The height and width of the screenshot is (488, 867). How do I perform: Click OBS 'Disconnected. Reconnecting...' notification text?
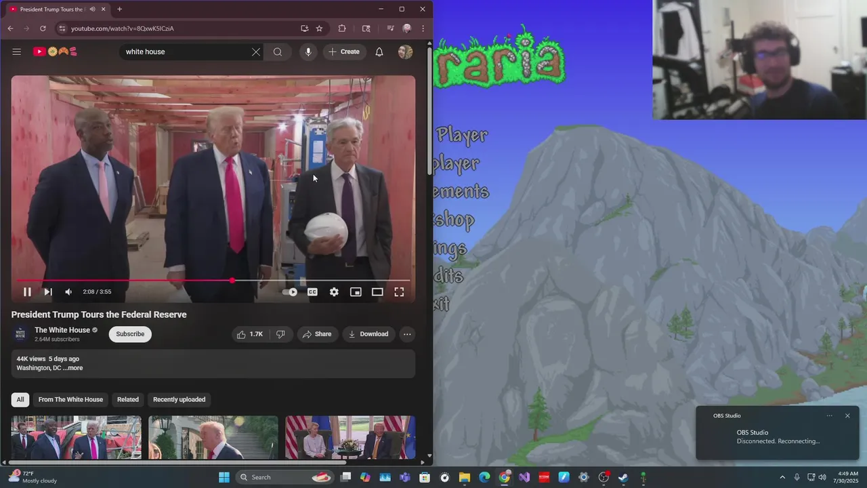click(778, 441)
